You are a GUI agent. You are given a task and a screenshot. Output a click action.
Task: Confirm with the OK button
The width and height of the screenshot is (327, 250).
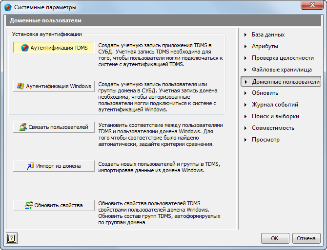pos(275,238)
